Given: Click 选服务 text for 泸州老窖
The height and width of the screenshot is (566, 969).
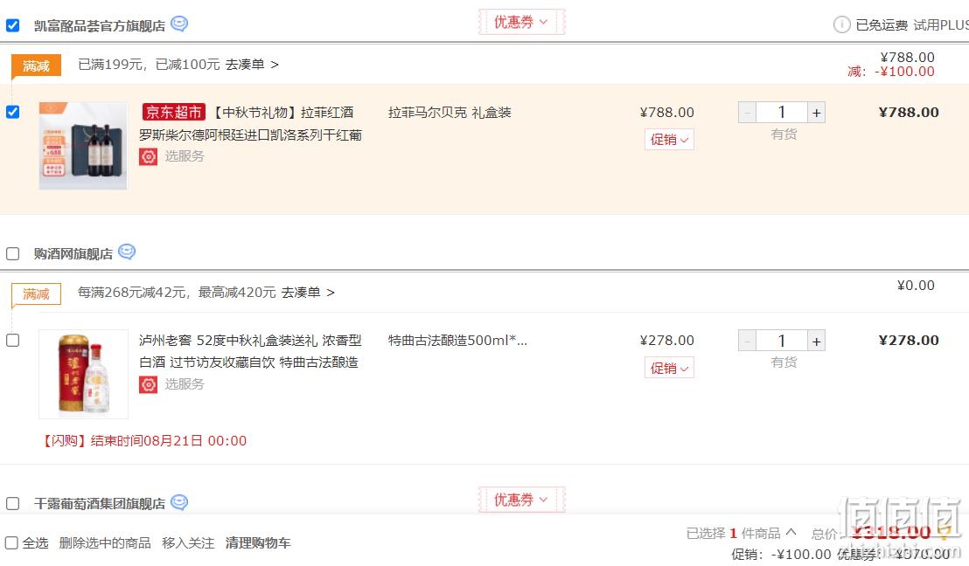Looking at the screenshot, I should [185, 384].
